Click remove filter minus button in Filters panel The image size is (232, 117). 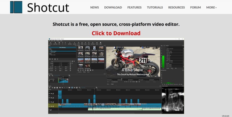click(x=52, y=59)
